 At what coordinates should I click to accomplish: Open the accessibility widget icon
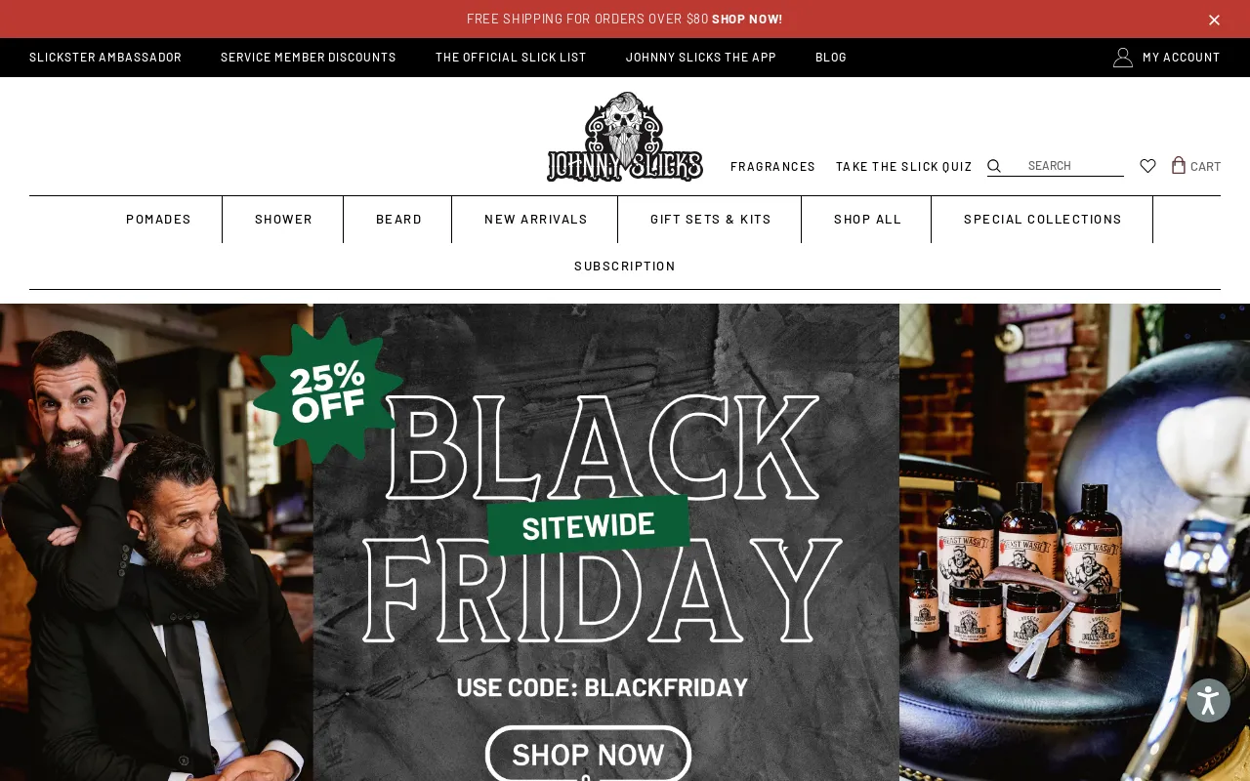point(1208,700)
